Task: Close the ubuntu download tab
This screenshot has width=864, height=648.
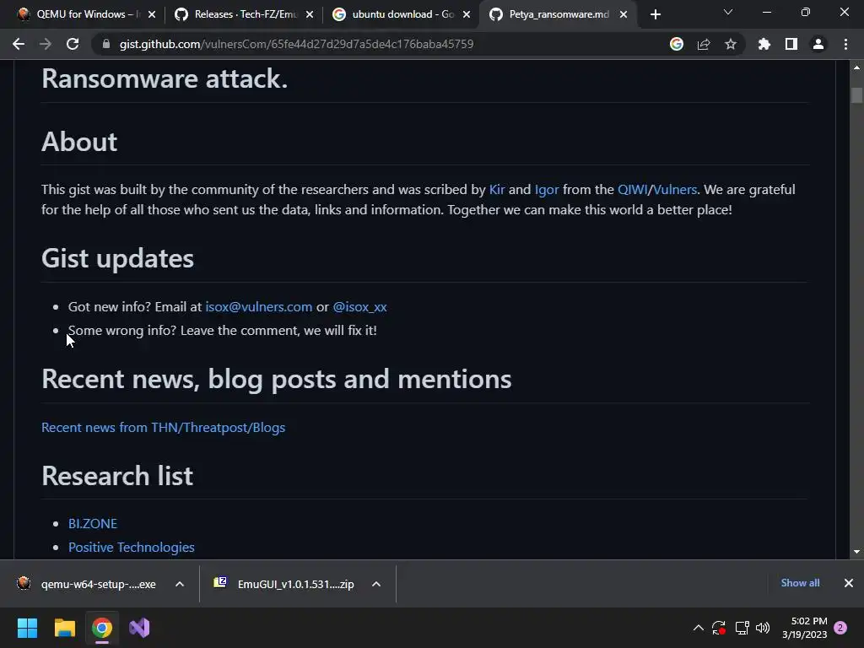Action: click(467, 14)
